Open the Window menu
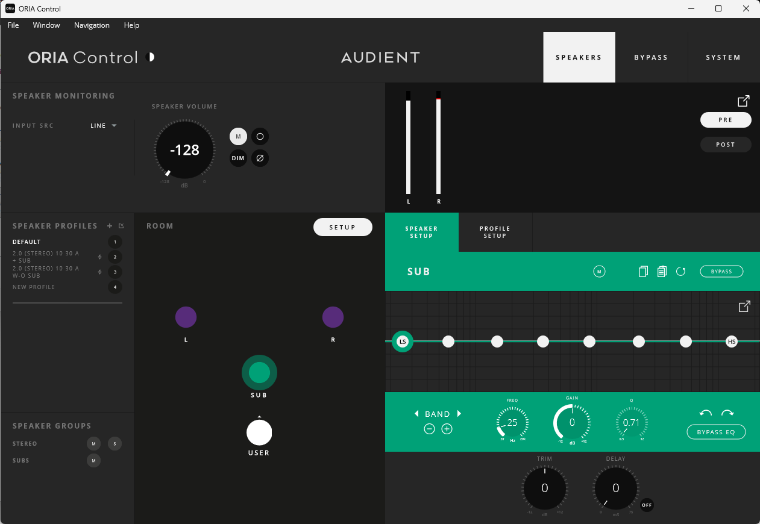The height and width of the screenshot is (524, 760). (46, 25)
